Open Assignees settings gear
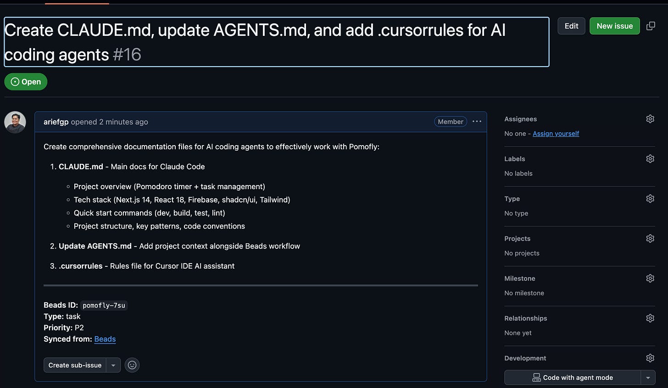This screenshot has width=668, height=388. (650, 119)
